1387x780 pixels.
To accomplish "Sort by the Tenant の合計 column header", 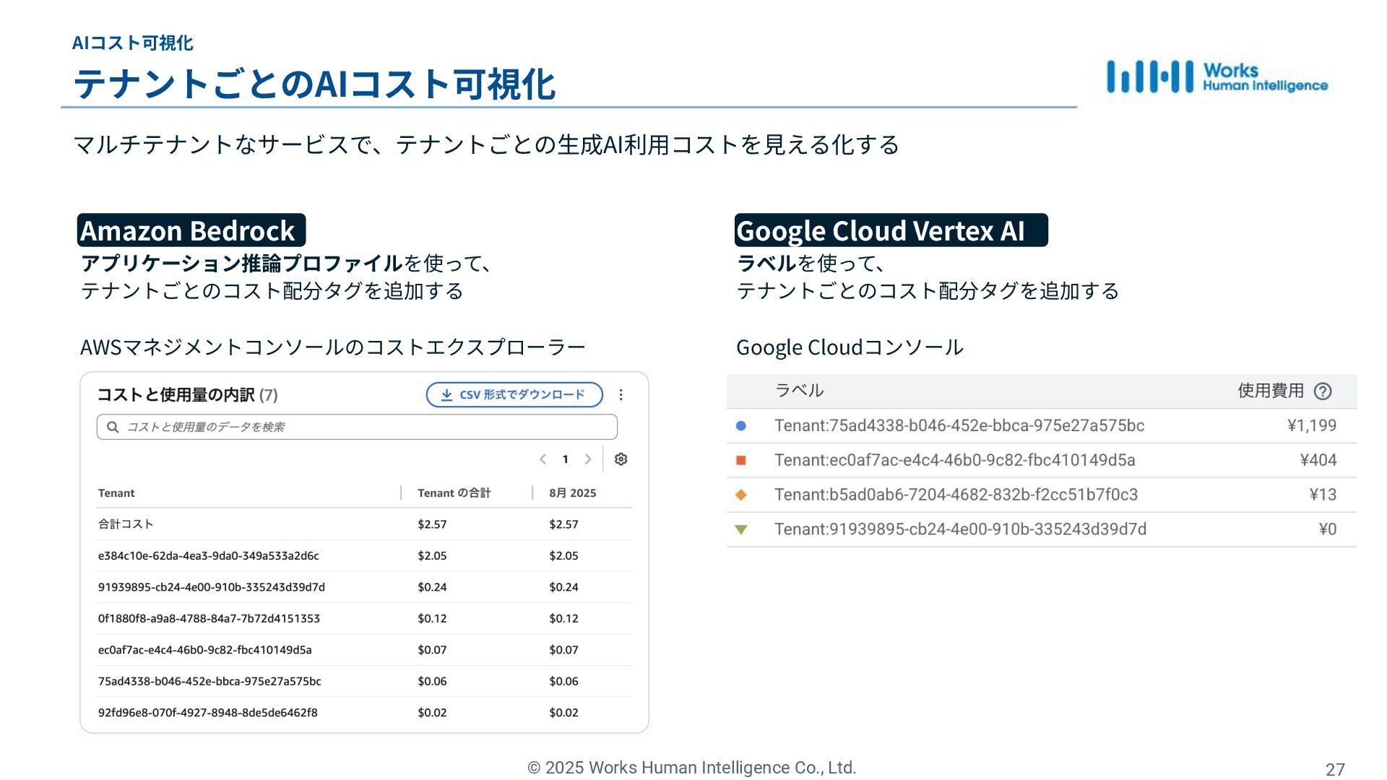I will [454, 493].
